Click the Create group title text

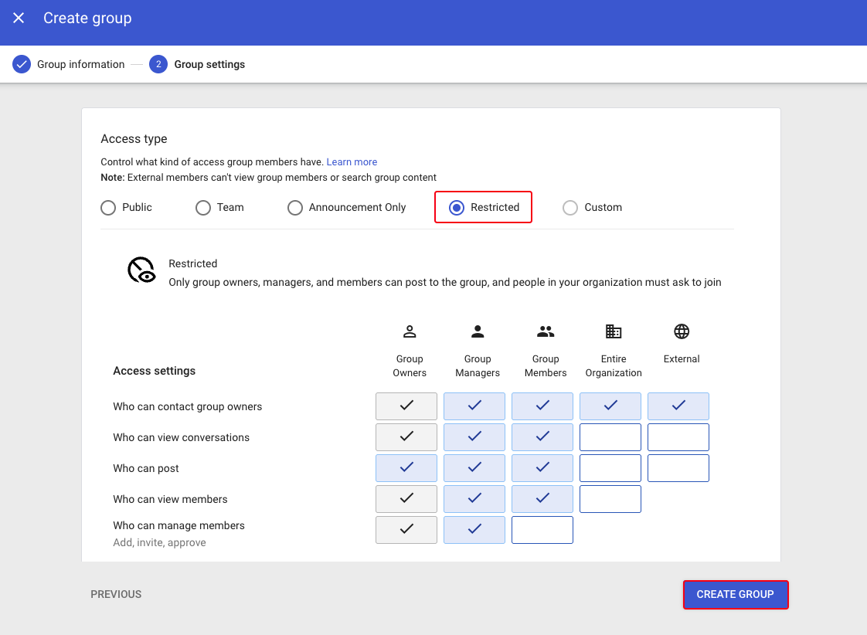pyautogui.click(x=87, y=19)
